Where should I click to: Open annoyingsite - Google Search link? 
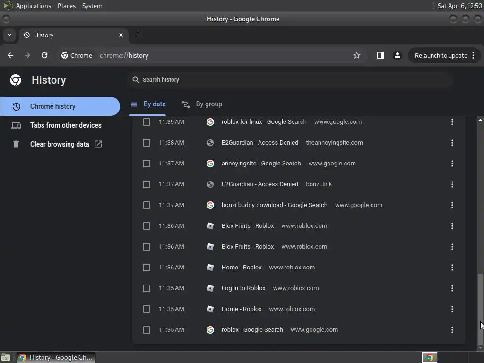click(x=261, y=164)
